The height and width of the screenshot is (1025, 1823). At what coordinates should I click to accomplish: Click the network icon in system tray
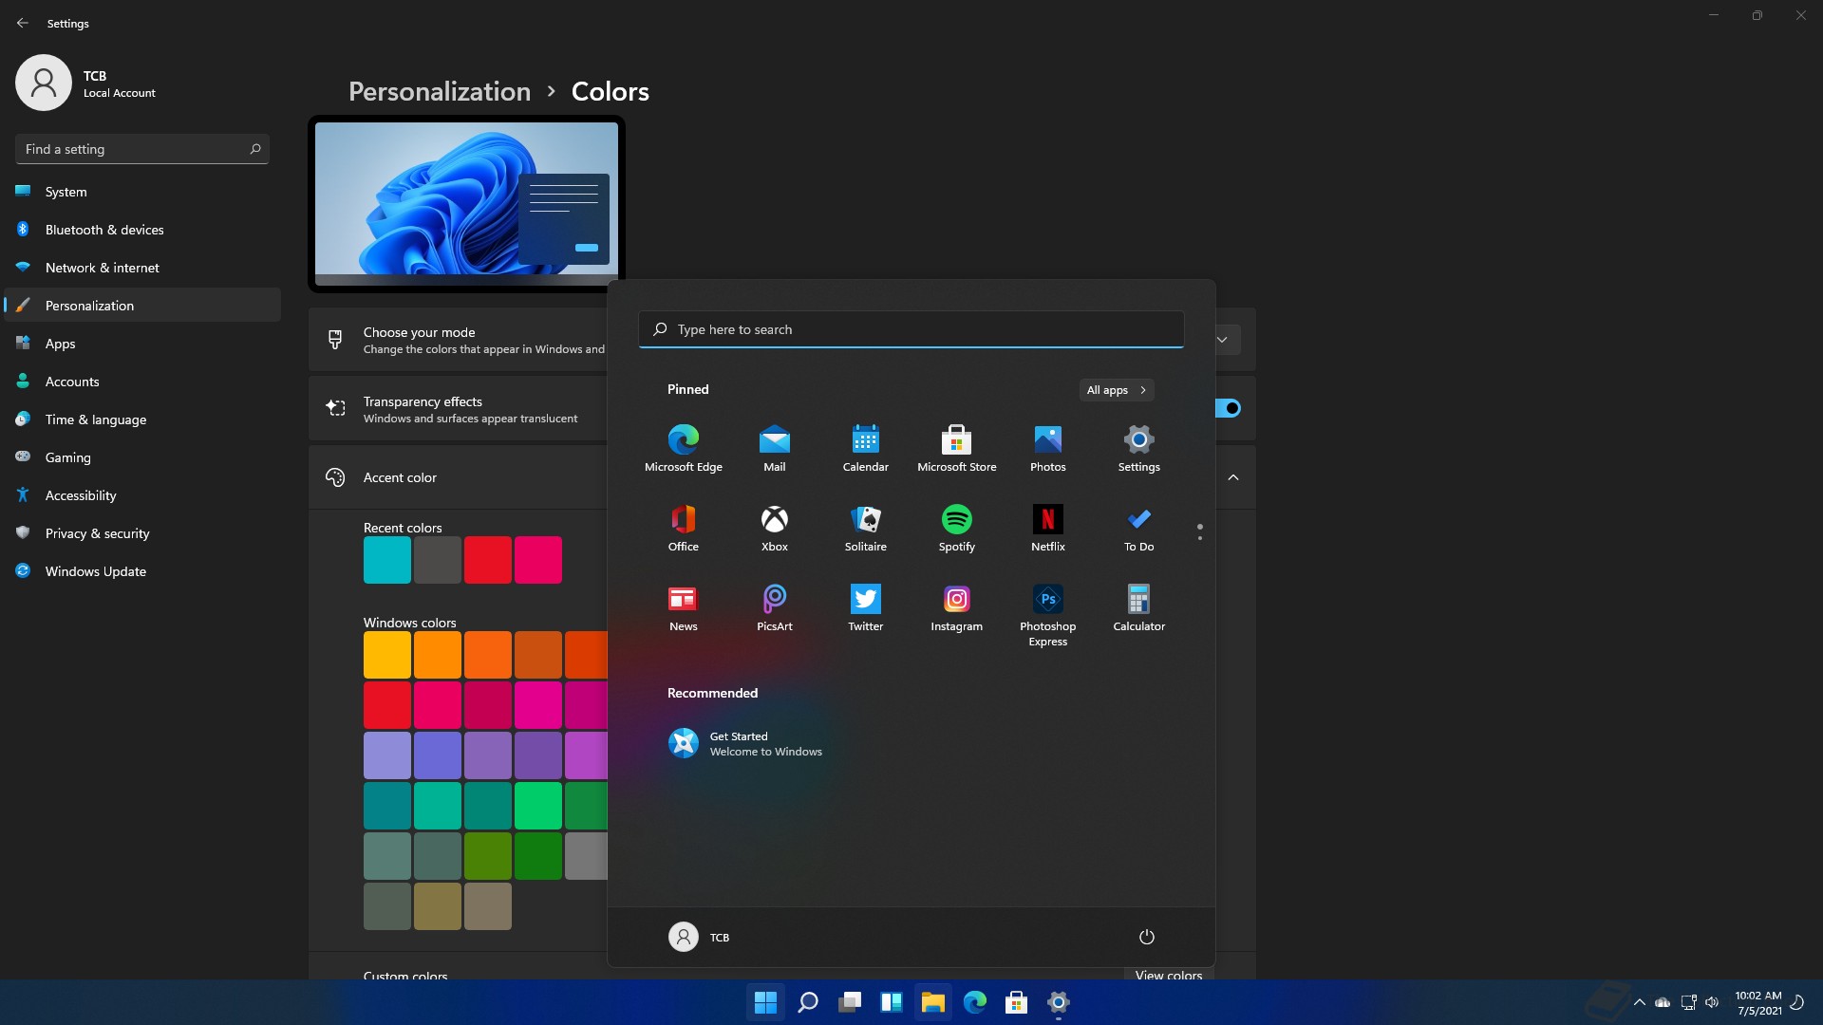[1688, 1002]
